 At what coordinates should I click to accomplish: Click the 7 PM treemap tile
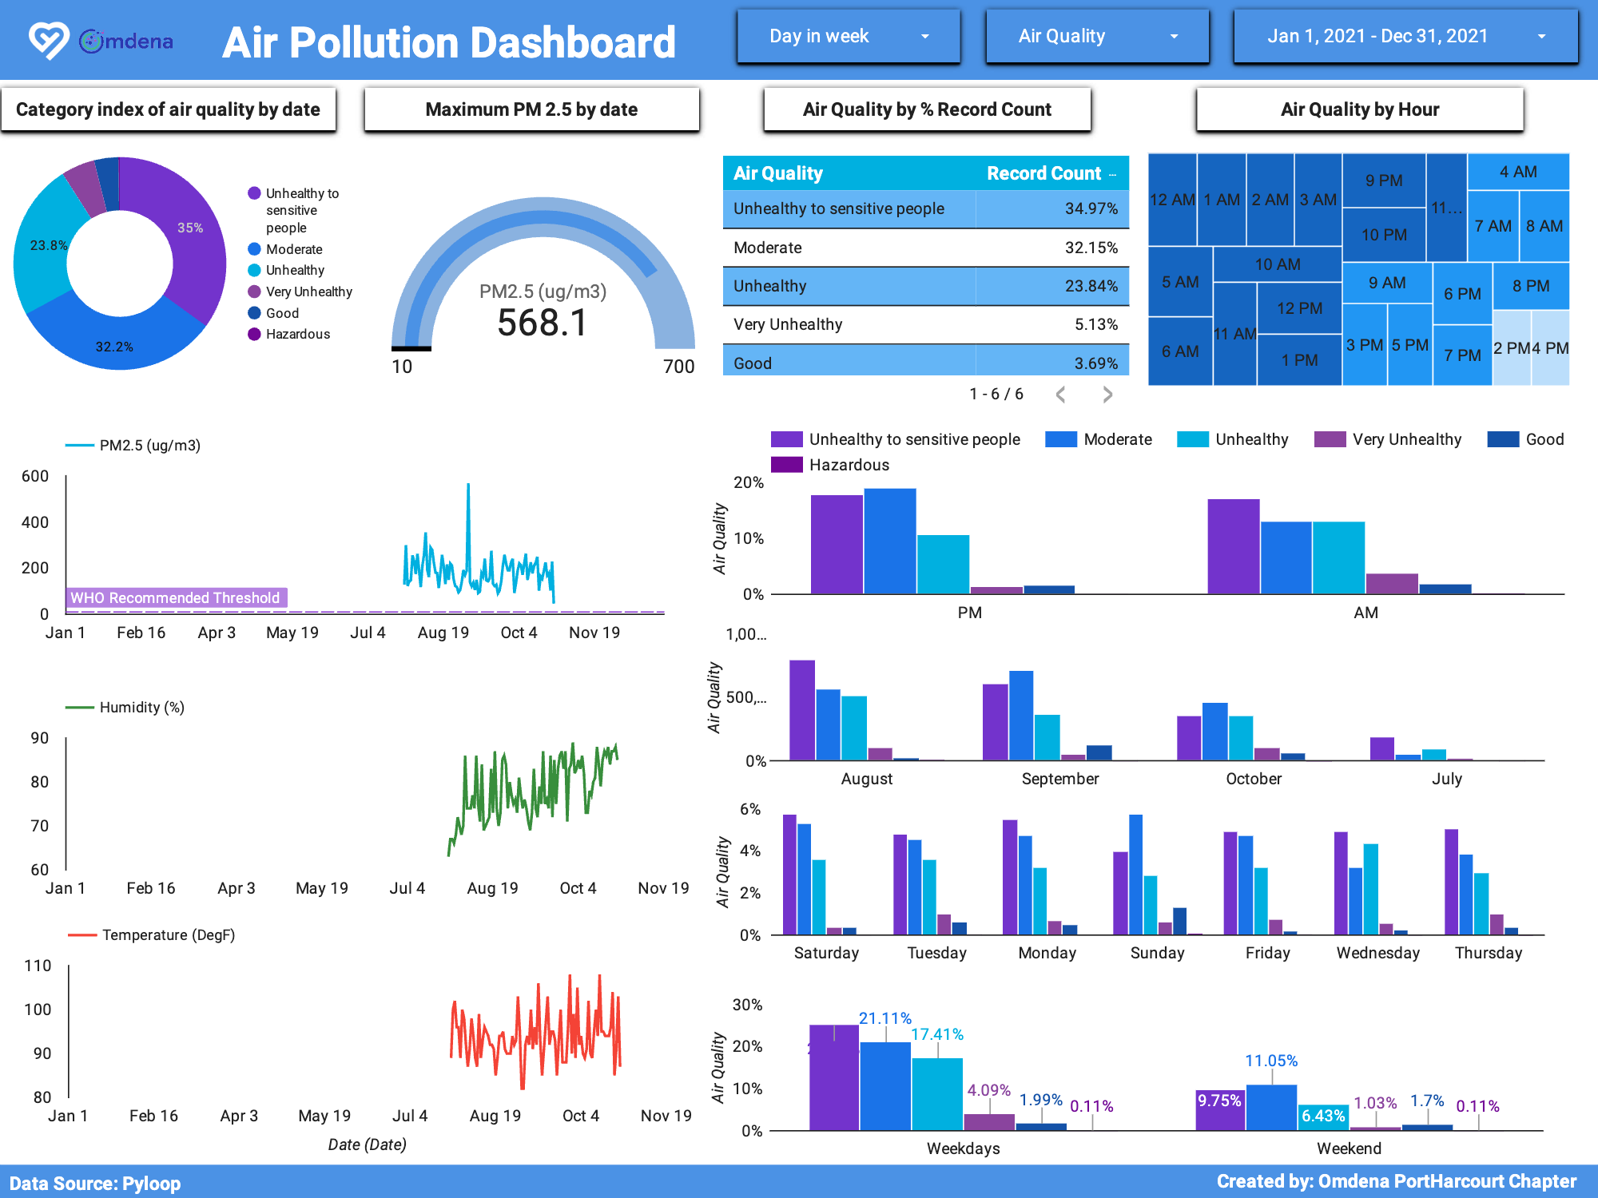(x=1462, y=355)
